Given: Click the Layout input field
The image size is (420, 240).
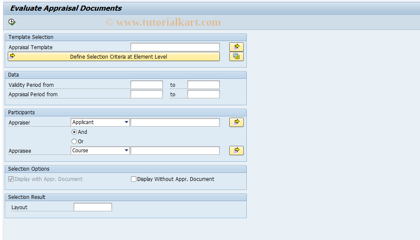Looking at the screenshot, I should (93, 207).
